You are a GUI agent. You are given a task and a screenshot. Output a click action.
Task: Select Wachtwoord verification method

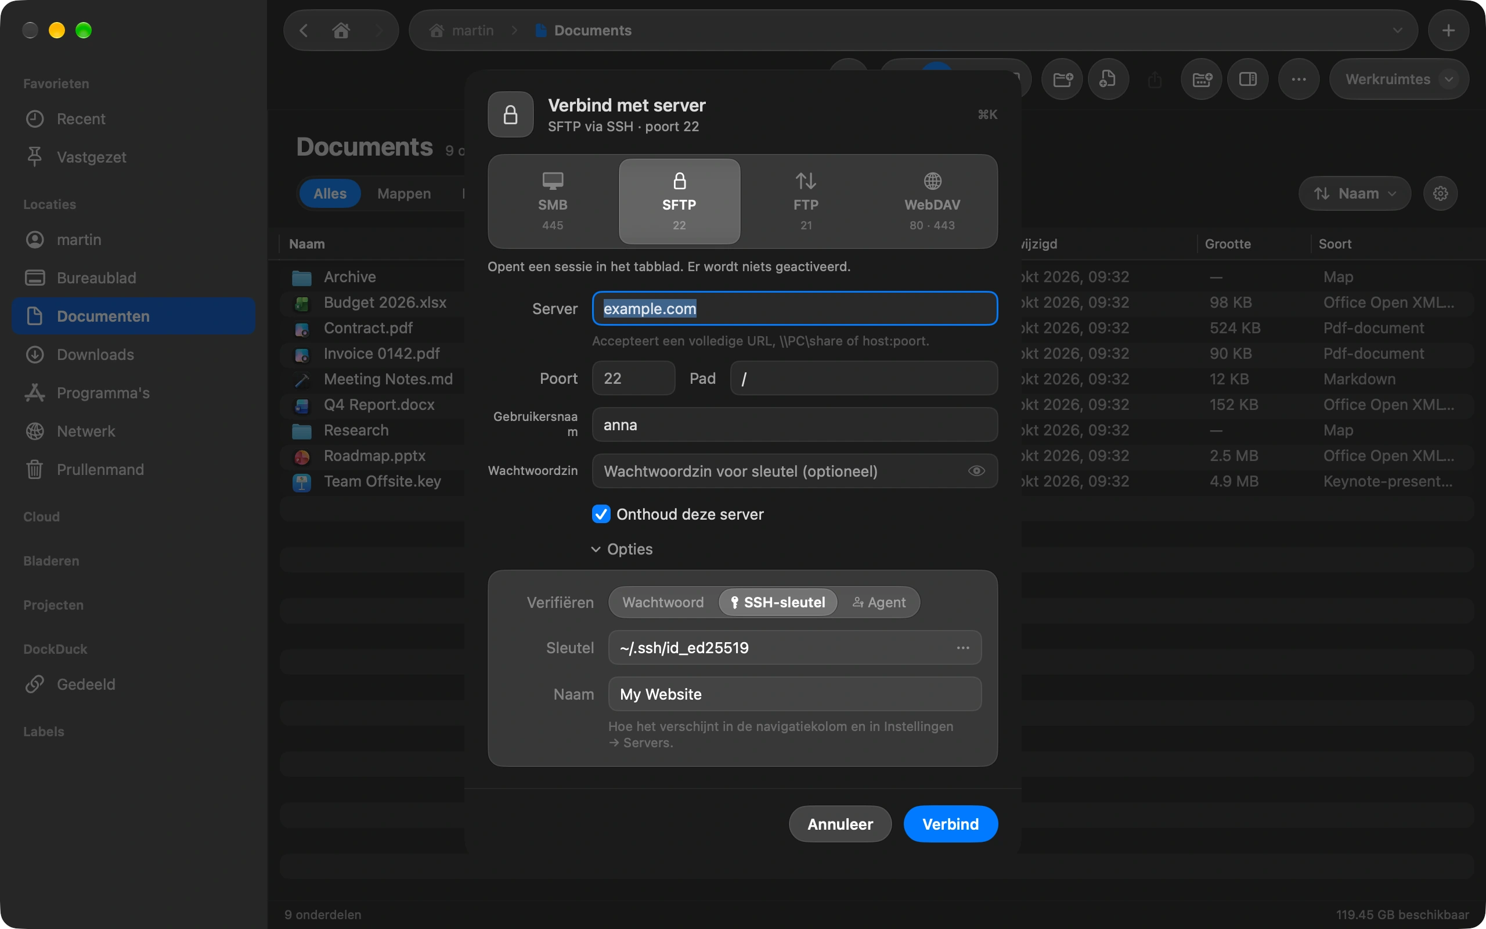[x=663, y=602]
